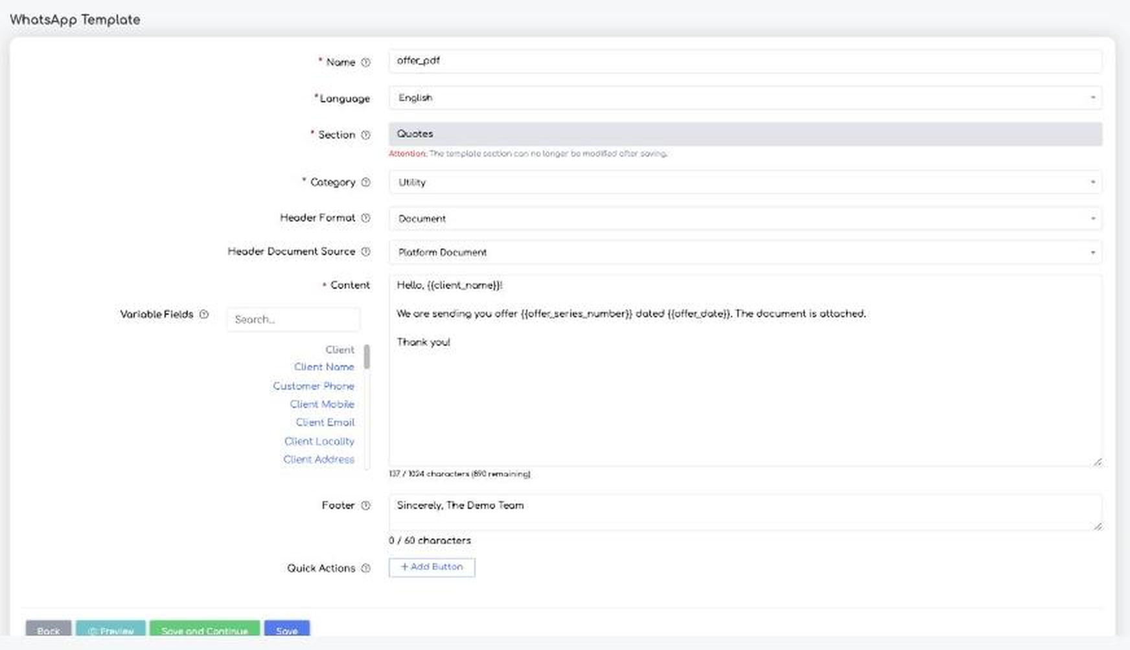Click the Name field containing offer_pdf
The width and height of the screenshot is (1130, 650).
[745, 61]
